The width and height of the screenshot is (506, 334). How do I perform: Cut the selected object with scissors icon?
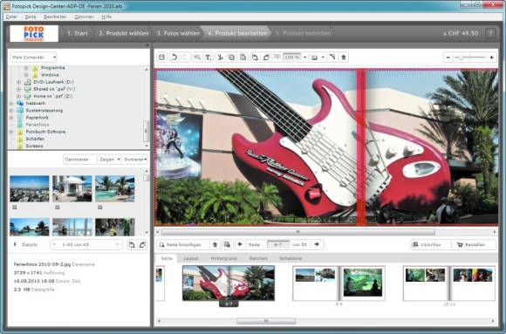tap(221, 57)
